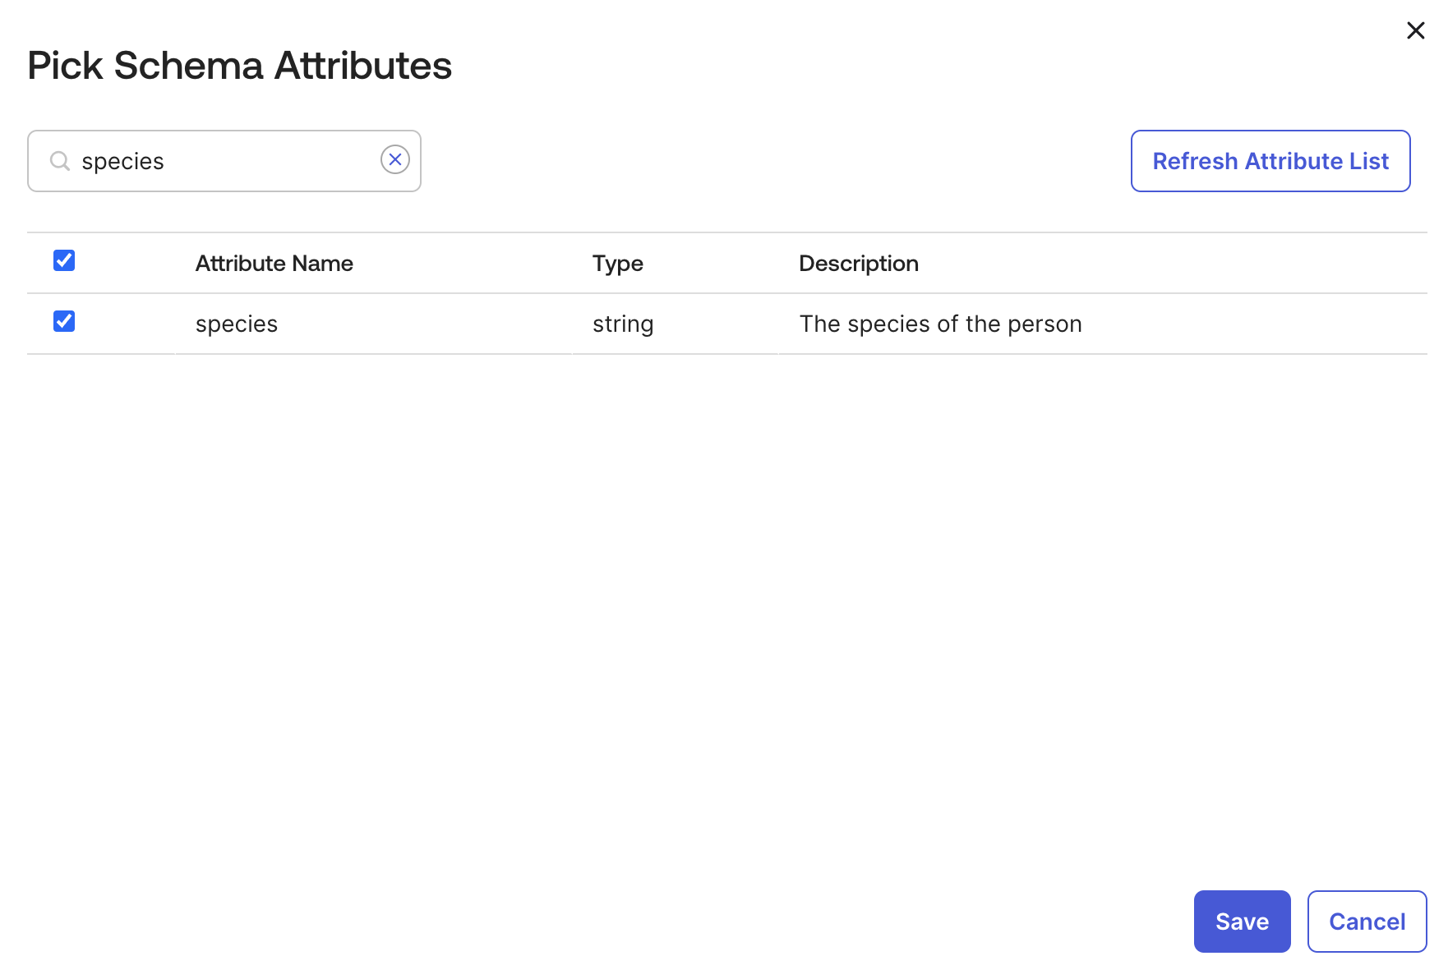
Task: Cancel picking schema attributes
Action: pyautogui.click(x=1367, y=921)
